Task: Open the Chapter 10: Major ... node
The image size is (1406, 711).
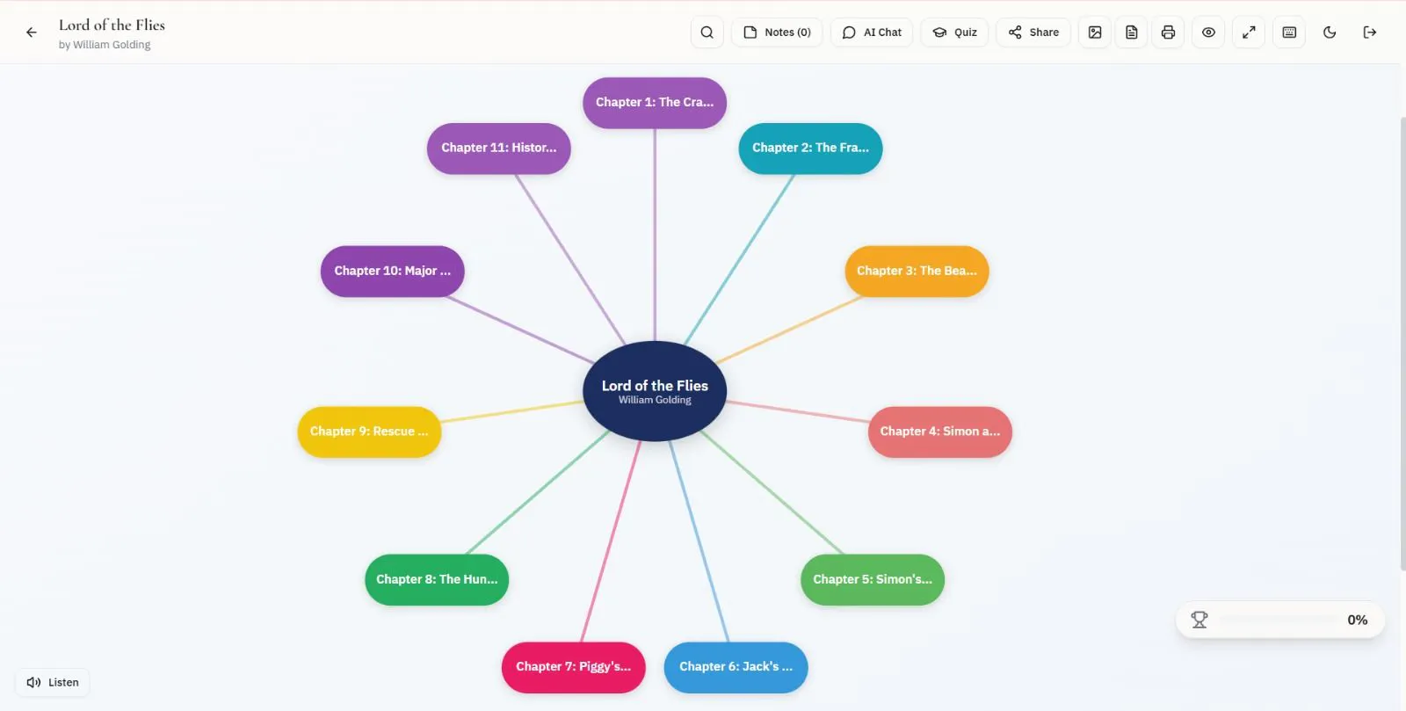Action: (x=392, y=272)
